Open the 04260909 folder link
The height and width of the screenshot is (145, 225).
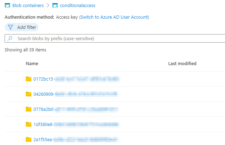[x=44, y=94]
